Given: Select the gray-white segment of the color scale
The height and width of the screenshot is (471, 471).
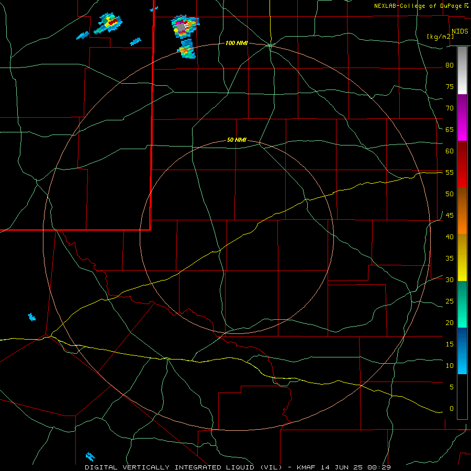Looking at the screenshot, I should click(462, 71).
